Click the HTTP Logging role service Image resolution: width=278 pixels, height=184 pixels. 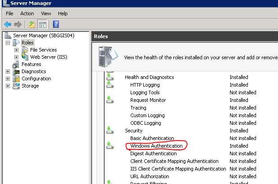pyautogui.click(x=145, y=85)
